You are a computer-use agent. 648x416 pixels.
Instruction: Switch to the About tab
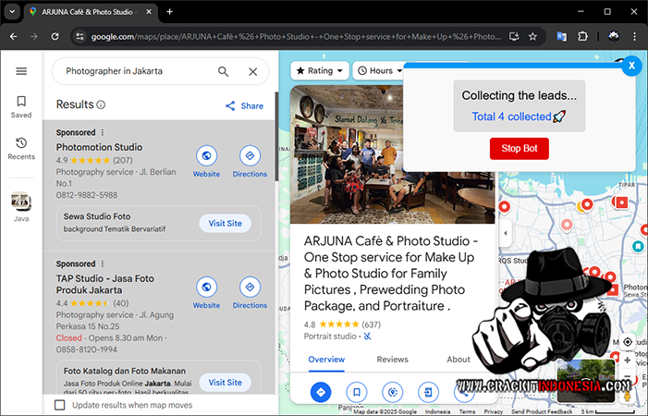point(458,360)
